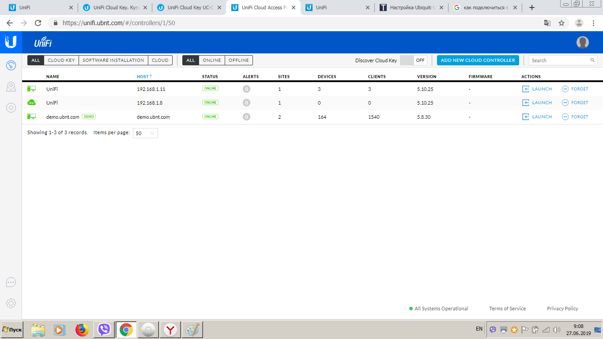Click All Systems Operational status
This screenshot has height=339, width=603.
coord(438,309)
